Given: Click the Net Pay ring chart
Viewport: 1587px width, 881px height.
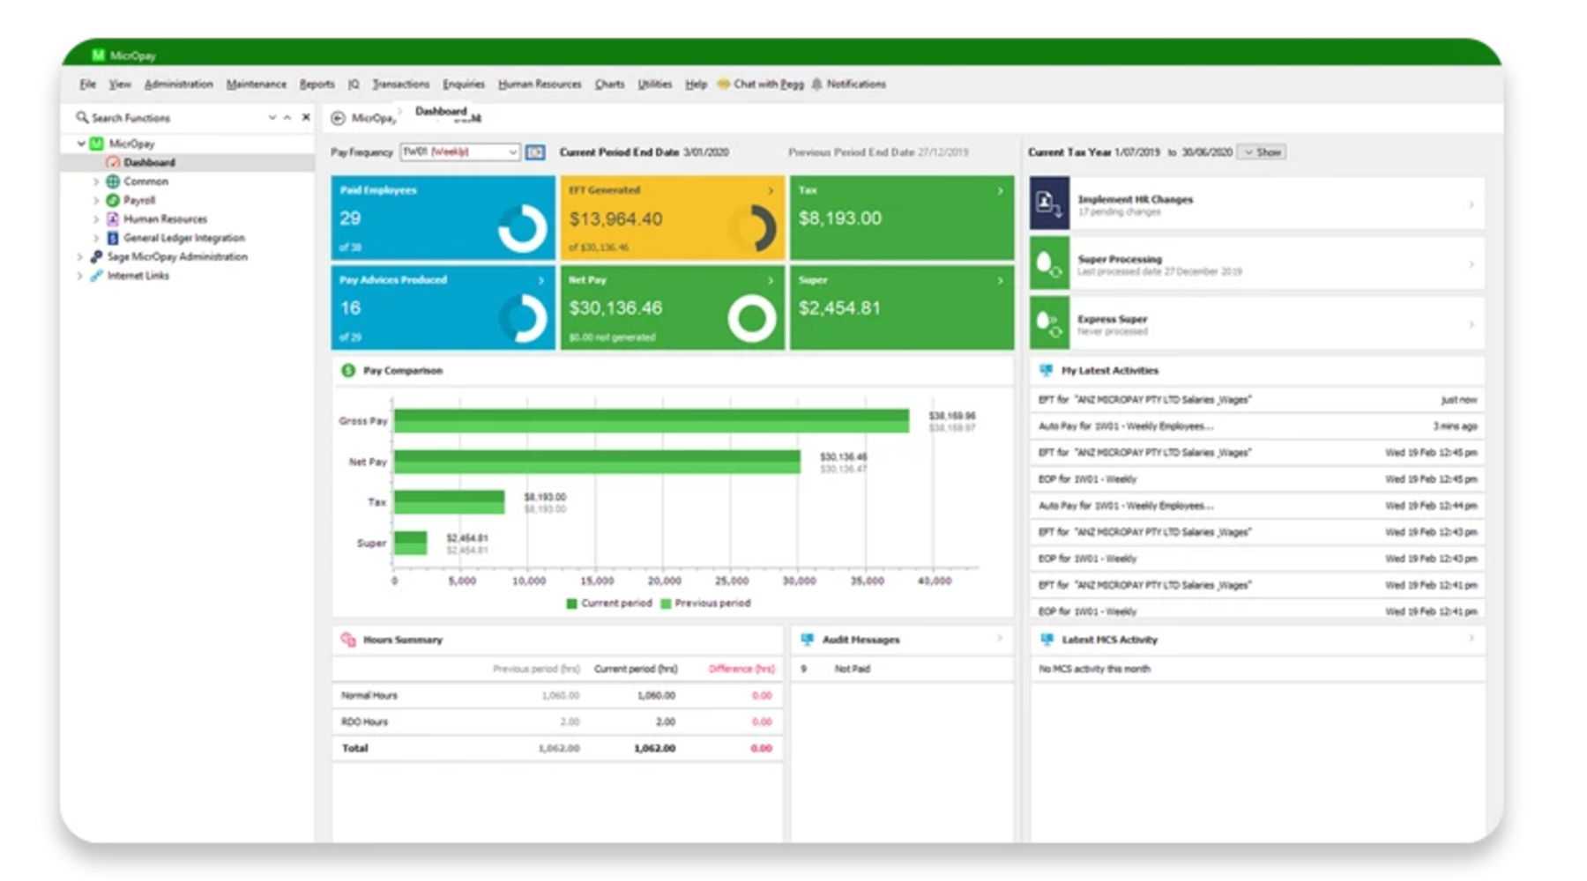Looking at the screenshot, I should [x=752, y=318].
